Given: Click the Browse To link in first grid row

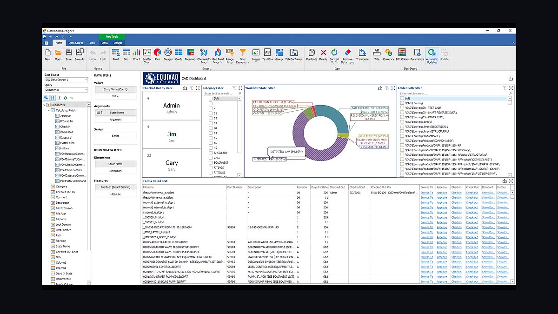Looking at the screenshot, I should (x=426, y=192).
